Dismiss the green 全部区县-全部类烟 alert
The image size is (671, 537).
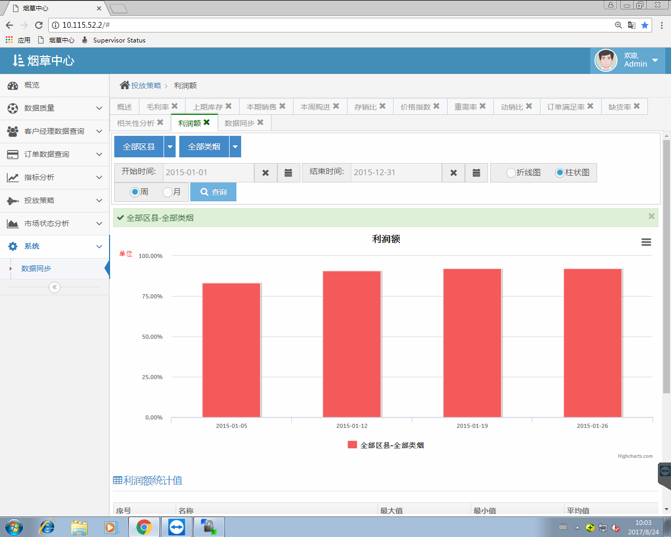(651, 216)
